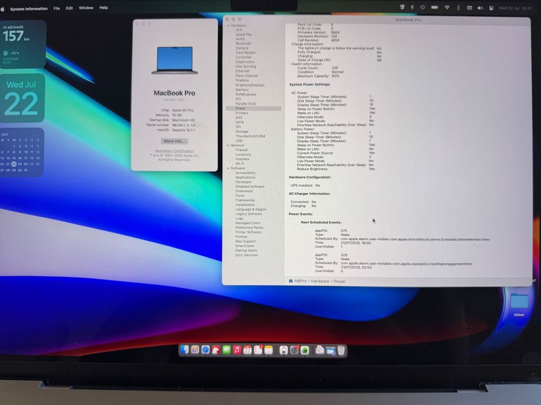The width and height of the screenshot is (541, 405).
Task: Select Extensions in the sidebar
Action: coord(244,191)
